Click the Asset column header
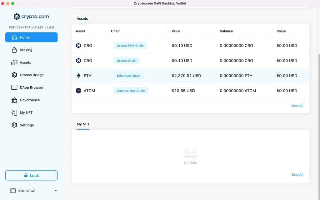320x200 pixels. [x=80, y=31]
